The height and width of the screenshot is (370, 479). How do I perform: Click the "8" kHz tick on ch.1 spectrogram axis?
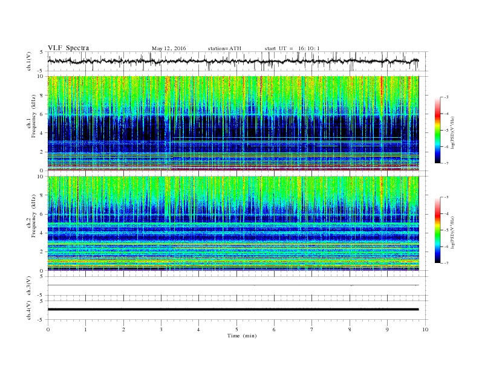coord(42,96)
